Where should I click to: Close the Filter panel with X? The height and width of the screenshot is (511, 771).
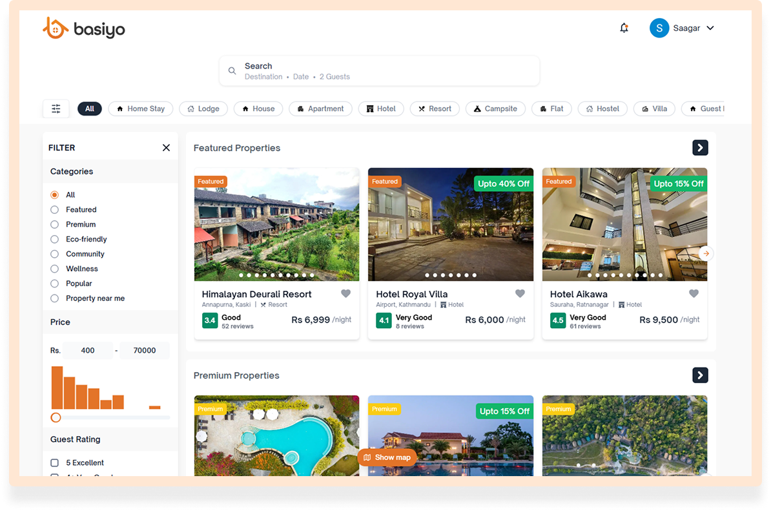[166, 148]
